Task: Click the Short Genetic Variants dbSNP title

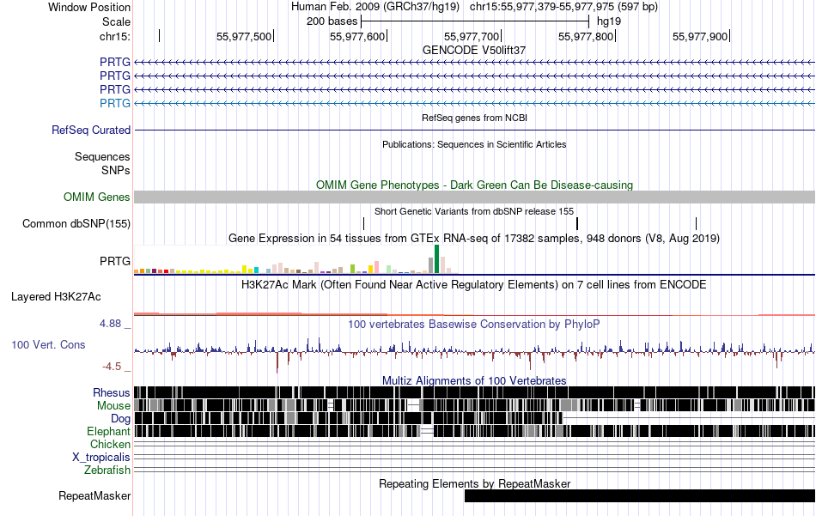Action: (473, 211)
